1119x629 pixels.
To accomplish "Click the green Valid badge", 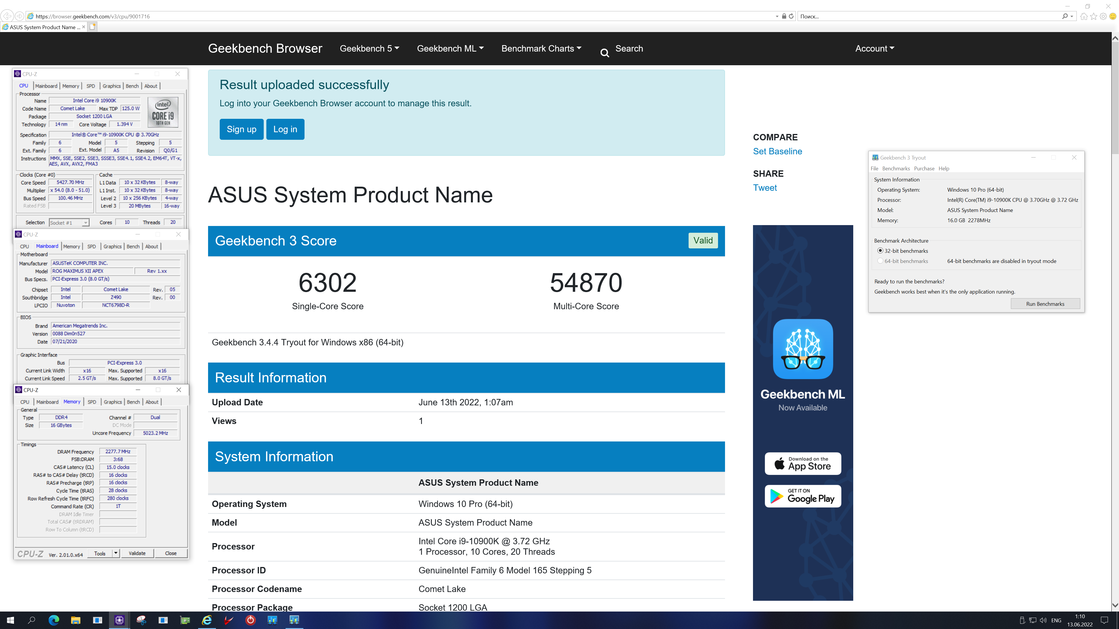I will point(703,241).
